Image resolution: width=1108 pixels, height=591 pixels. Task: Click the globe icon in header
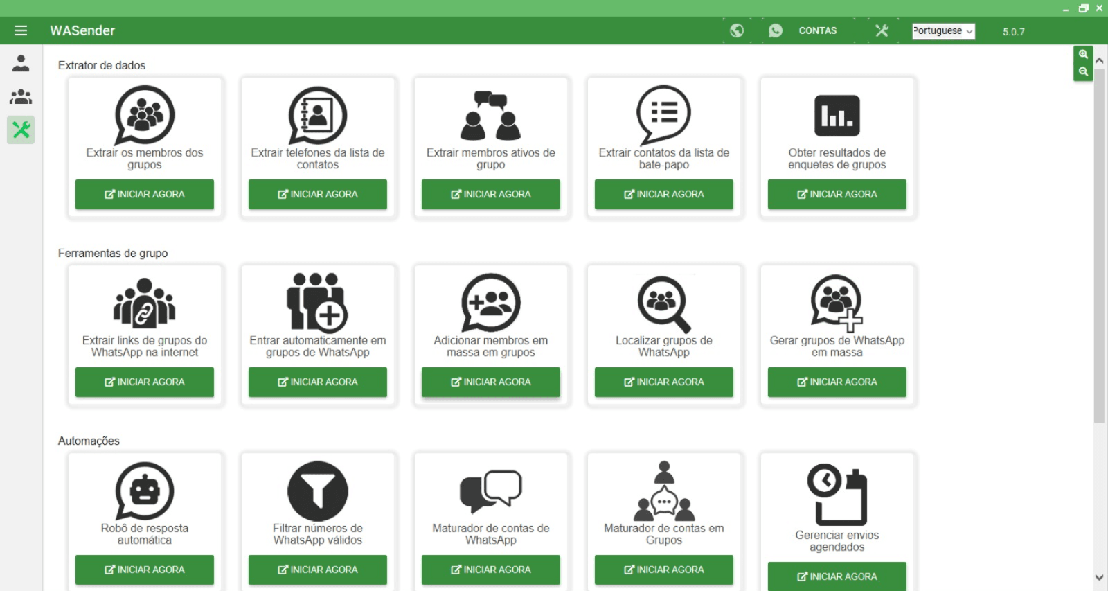(737, 30)
